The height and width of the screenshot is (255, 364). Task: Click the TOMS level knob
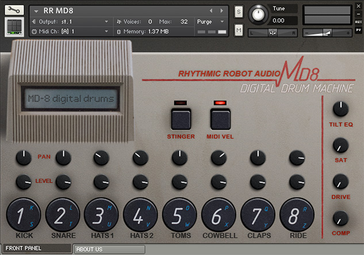click(179, 181)
